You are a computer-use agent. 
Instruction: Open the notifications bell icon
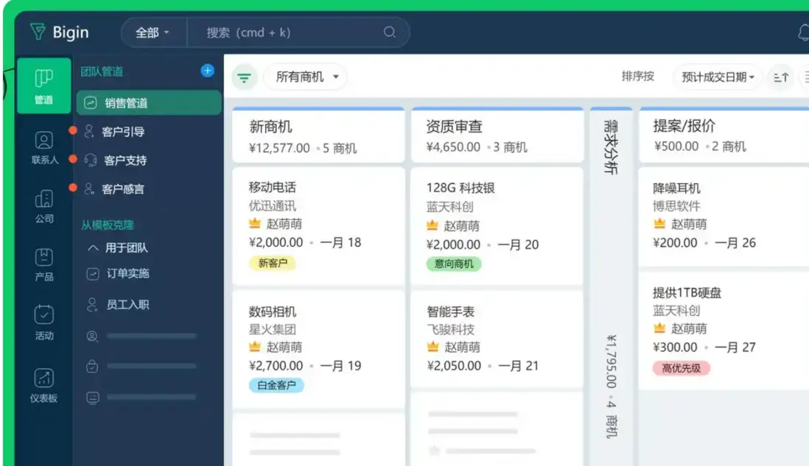[803, 32]
